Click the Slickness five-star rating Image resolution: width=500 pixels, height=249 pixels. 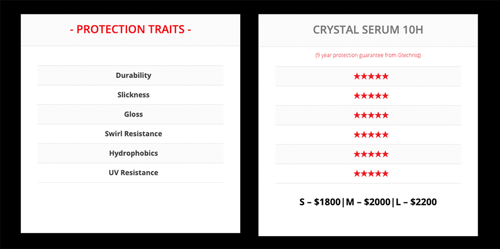click(371, 96)
